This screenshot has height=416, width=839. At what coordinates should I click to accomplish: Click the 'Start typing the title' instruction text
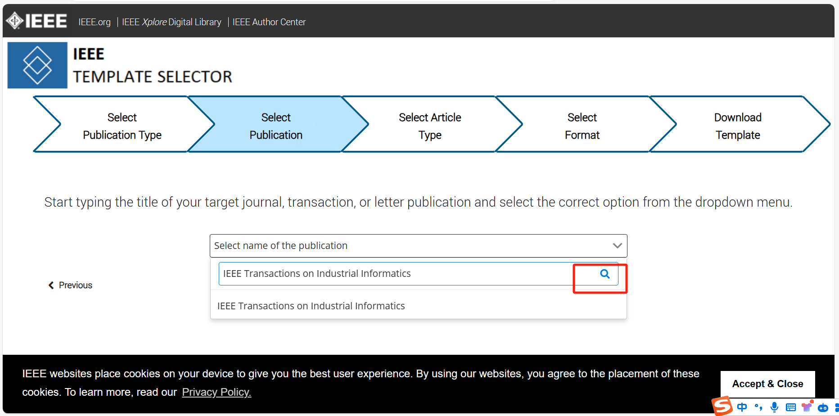point(418,202)
